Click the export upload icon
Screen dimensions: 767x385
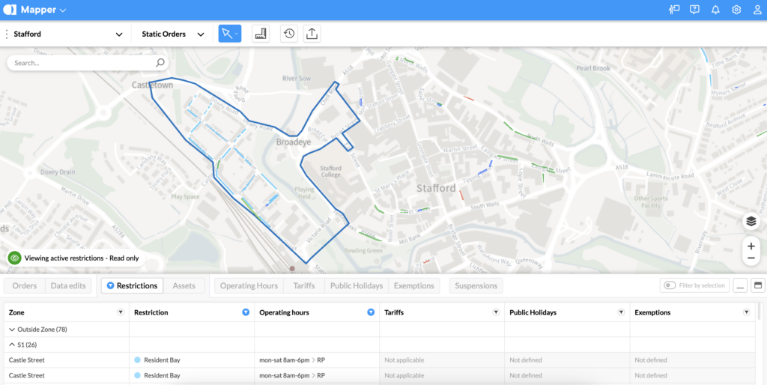tap(312, 34)
